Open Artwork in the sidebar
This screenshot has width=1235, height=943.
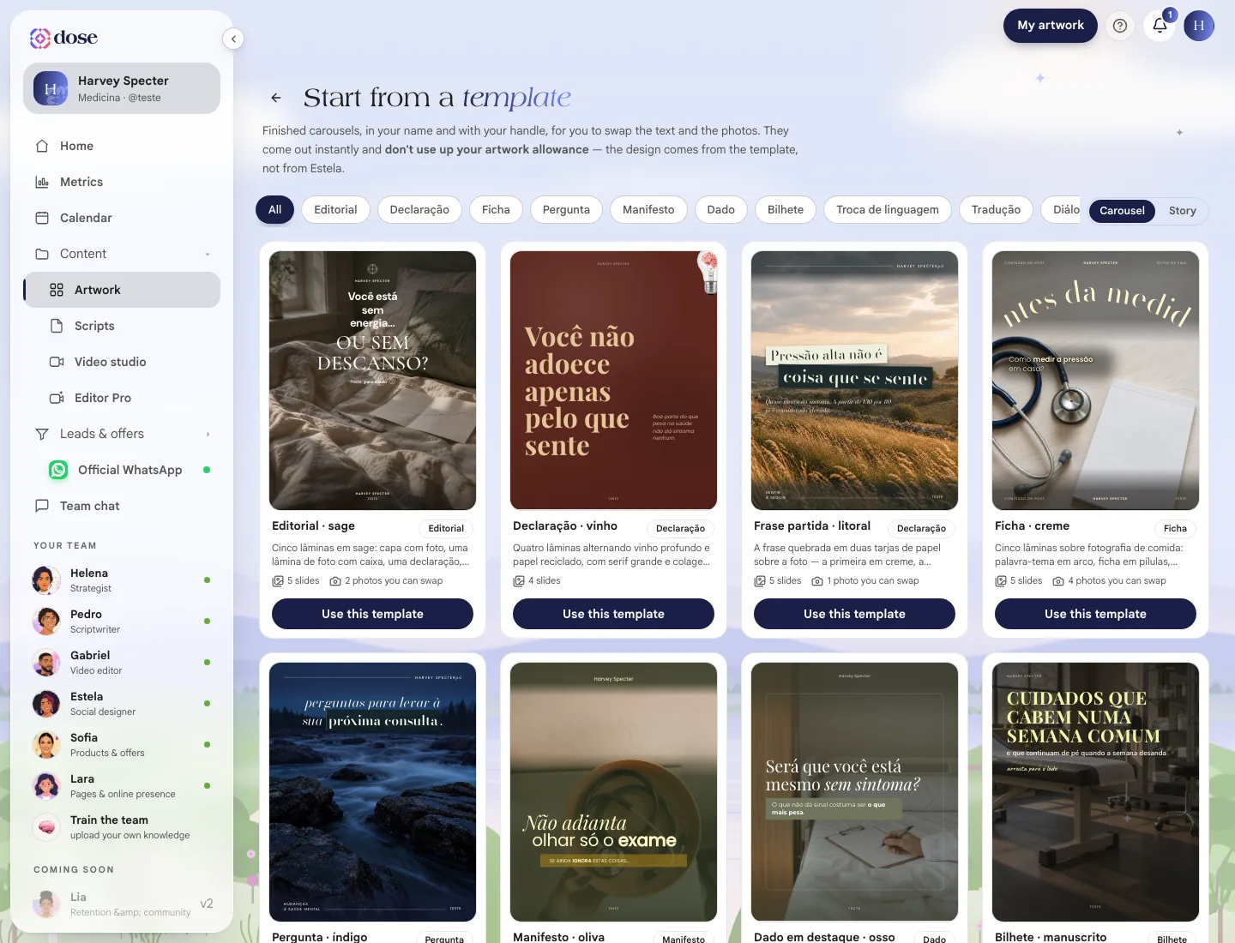[122, 290]
